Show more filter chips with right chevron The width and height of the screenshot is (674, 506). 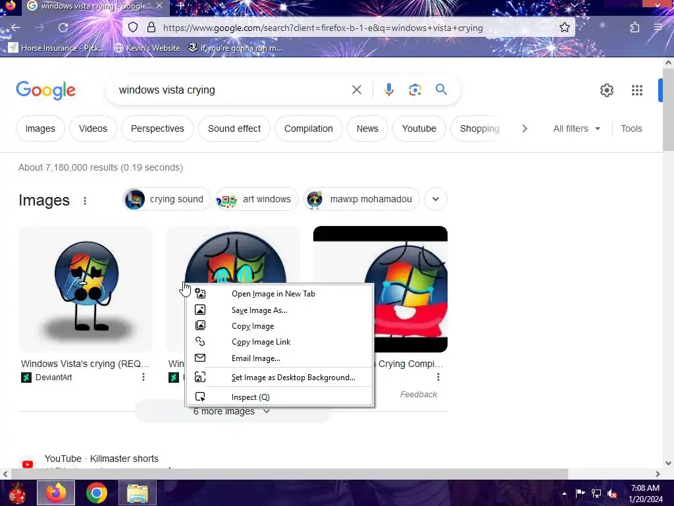pyautogui.click(x=524, y=128)
